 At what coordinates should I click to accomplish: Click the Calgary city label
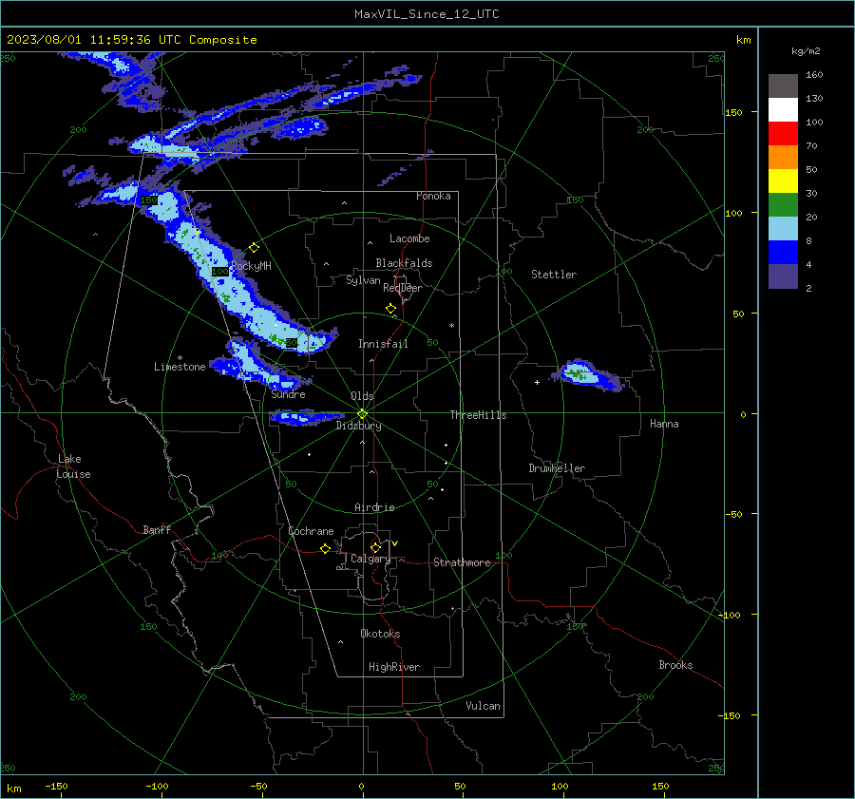(x=370, y=559)
